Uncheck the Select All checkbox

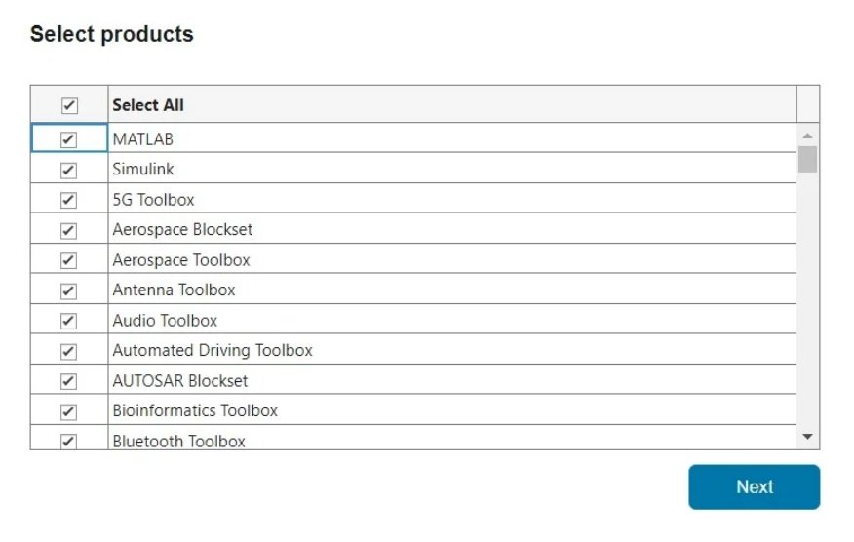[x=69, y=105]
